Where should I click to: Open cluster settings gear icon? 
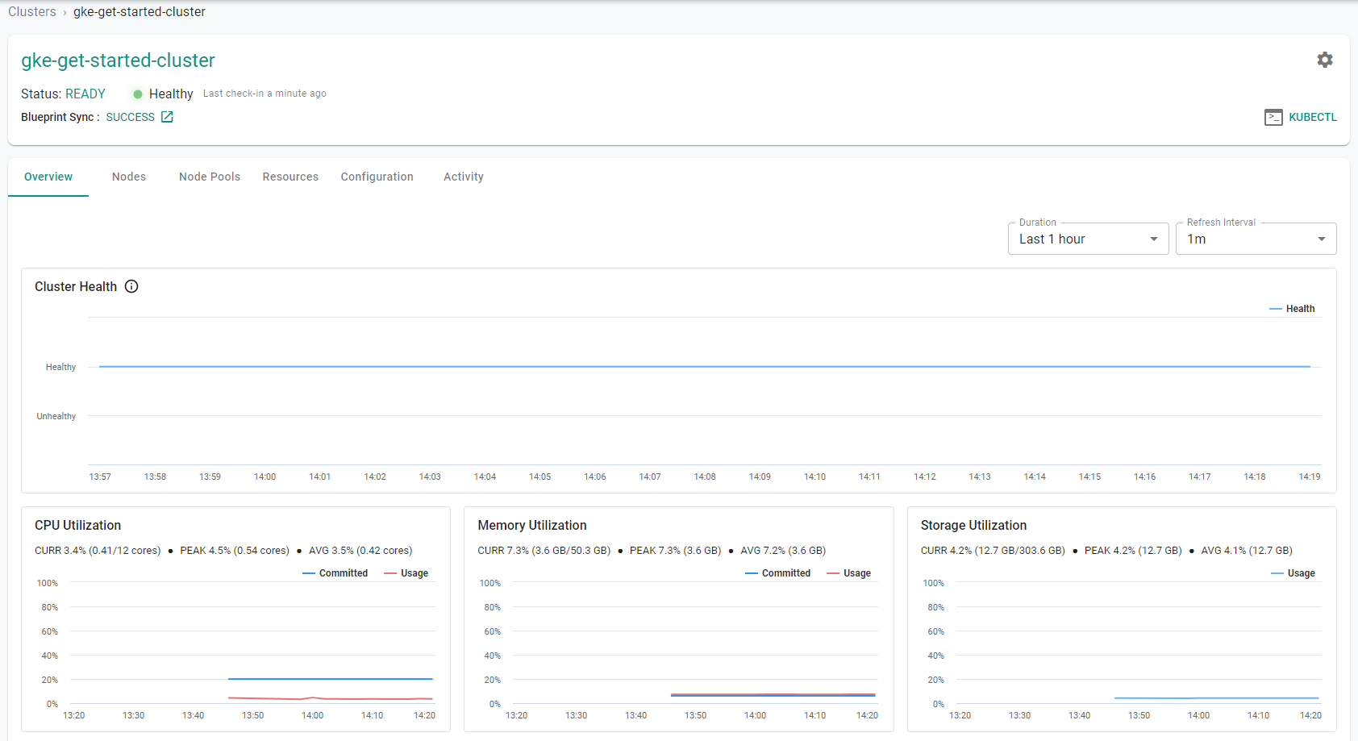point(1325,60)
